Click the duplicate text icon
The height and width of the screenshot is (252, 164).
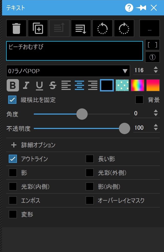(x=38, y=28)
